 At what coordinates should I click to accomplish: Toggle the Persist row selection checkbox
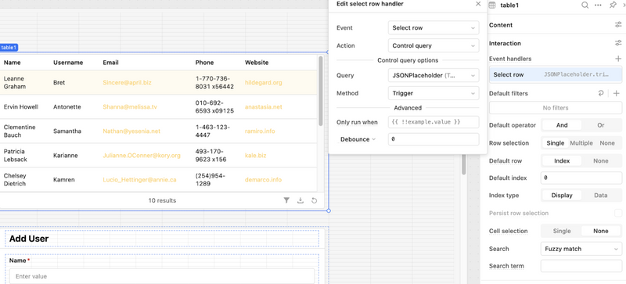point(618,214)
